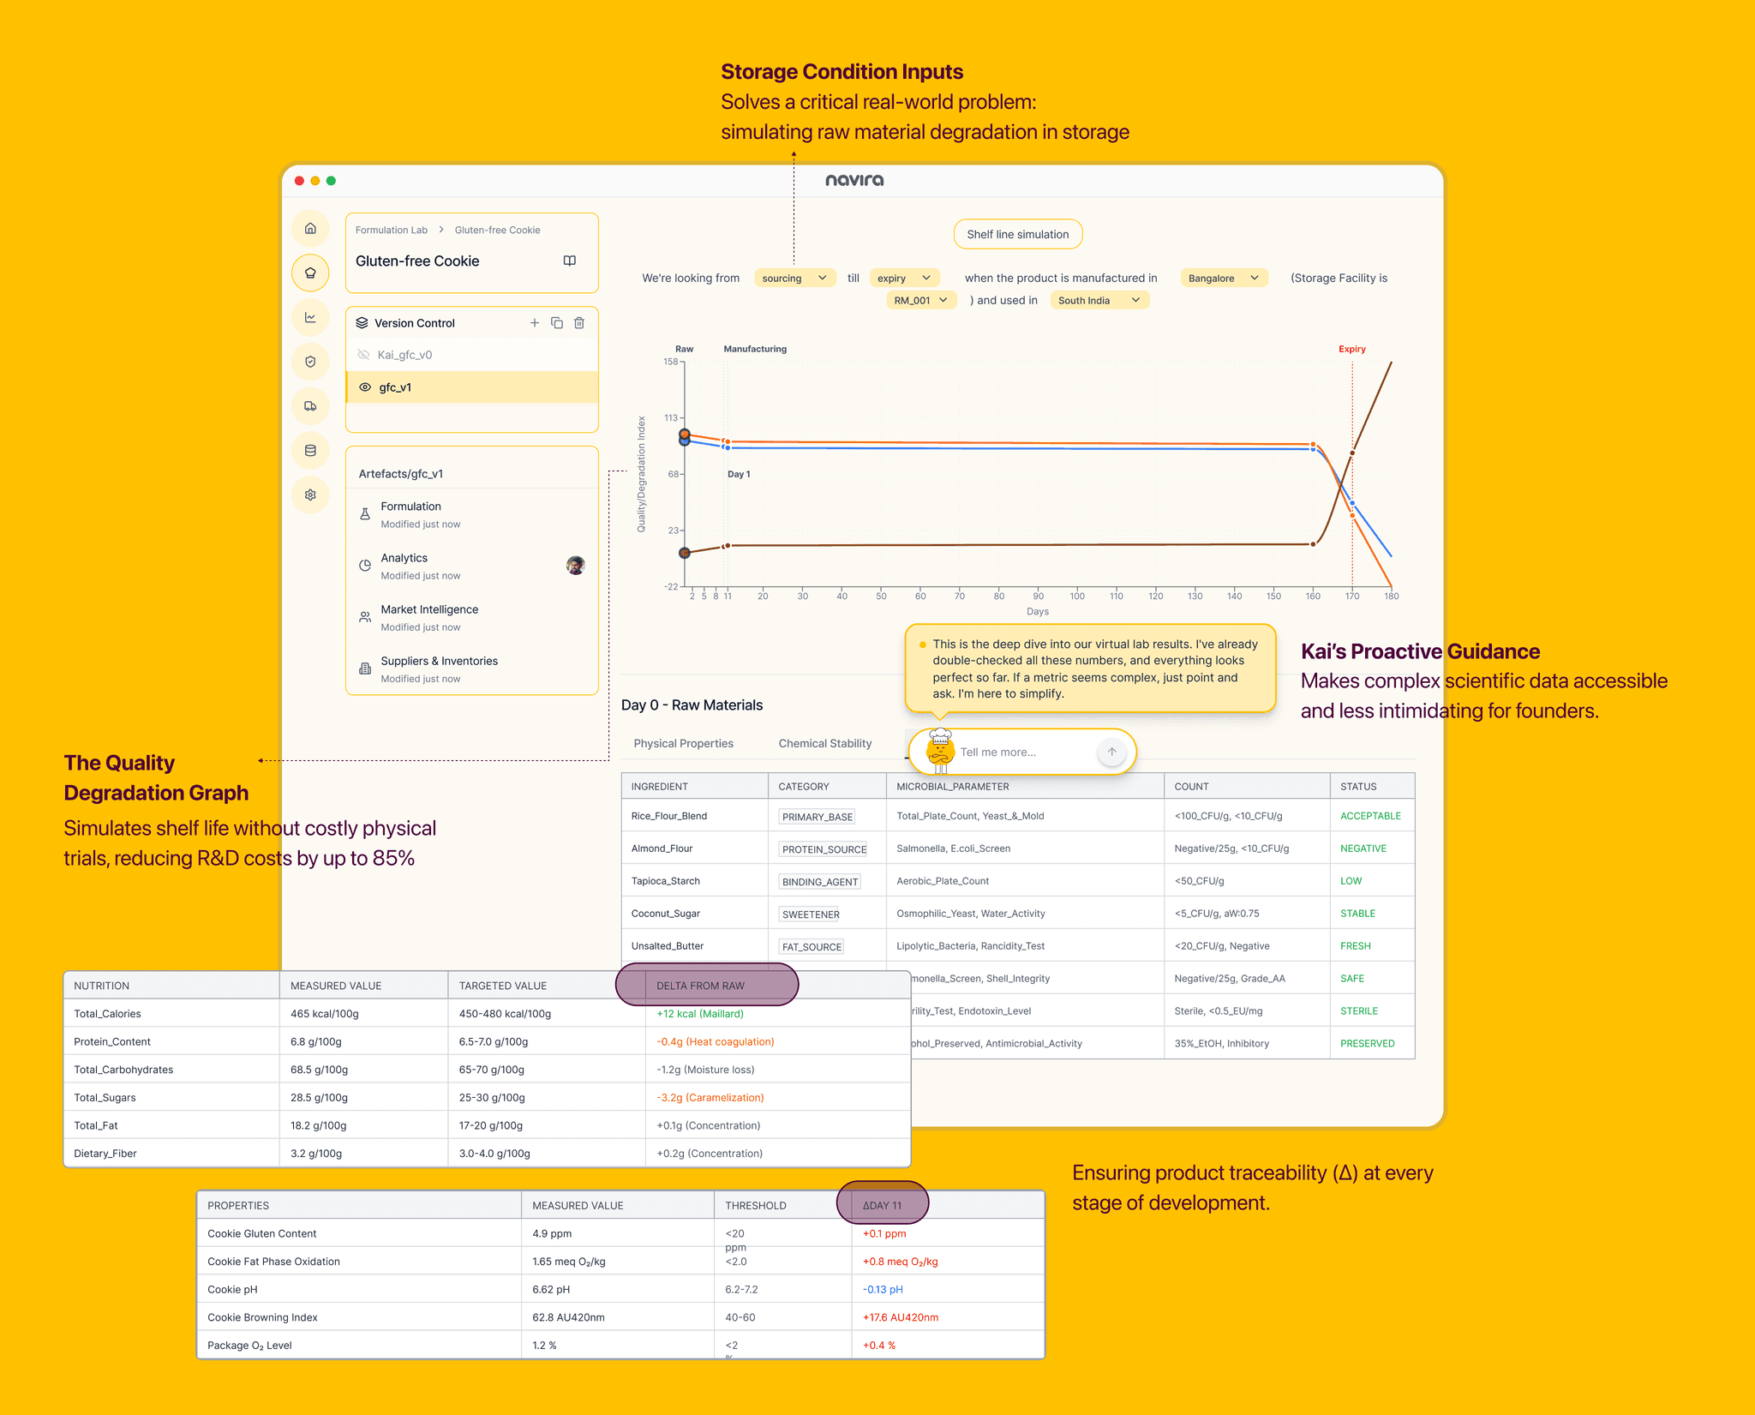Toggle visibility eye of gfc_v1

point(365,387)
